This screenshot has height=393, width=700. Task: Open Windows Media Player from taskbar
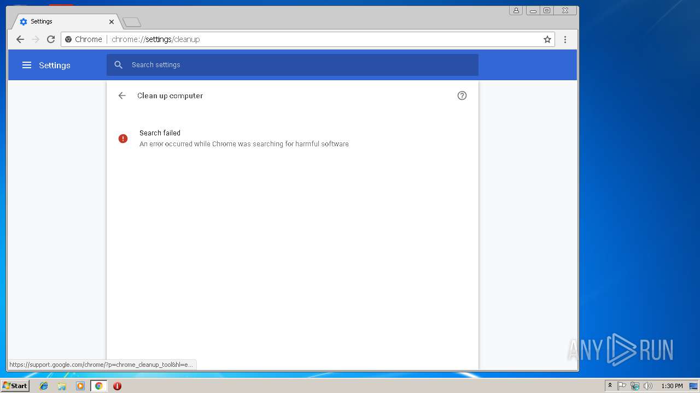pos(80,386)
